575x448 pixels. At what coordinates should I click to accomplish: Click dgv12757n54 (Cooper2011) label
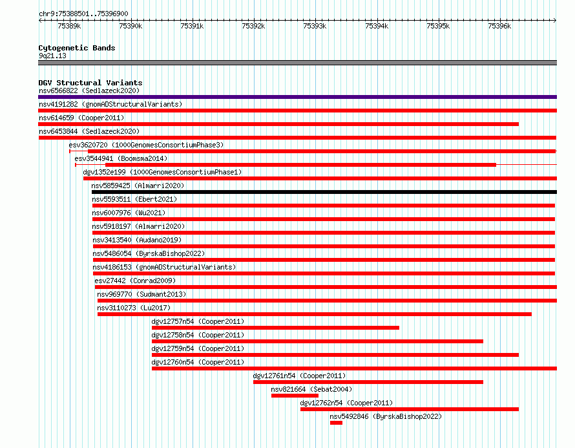(198, 321)
